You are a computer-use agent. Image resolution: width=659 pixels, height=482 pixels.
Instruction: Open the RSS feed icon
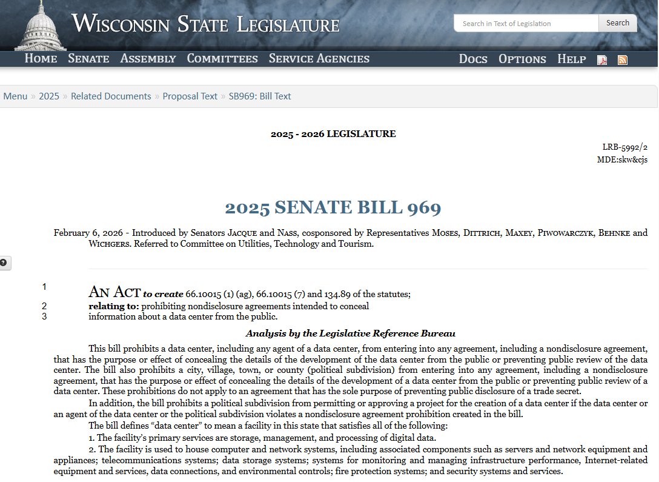[623, 60]
